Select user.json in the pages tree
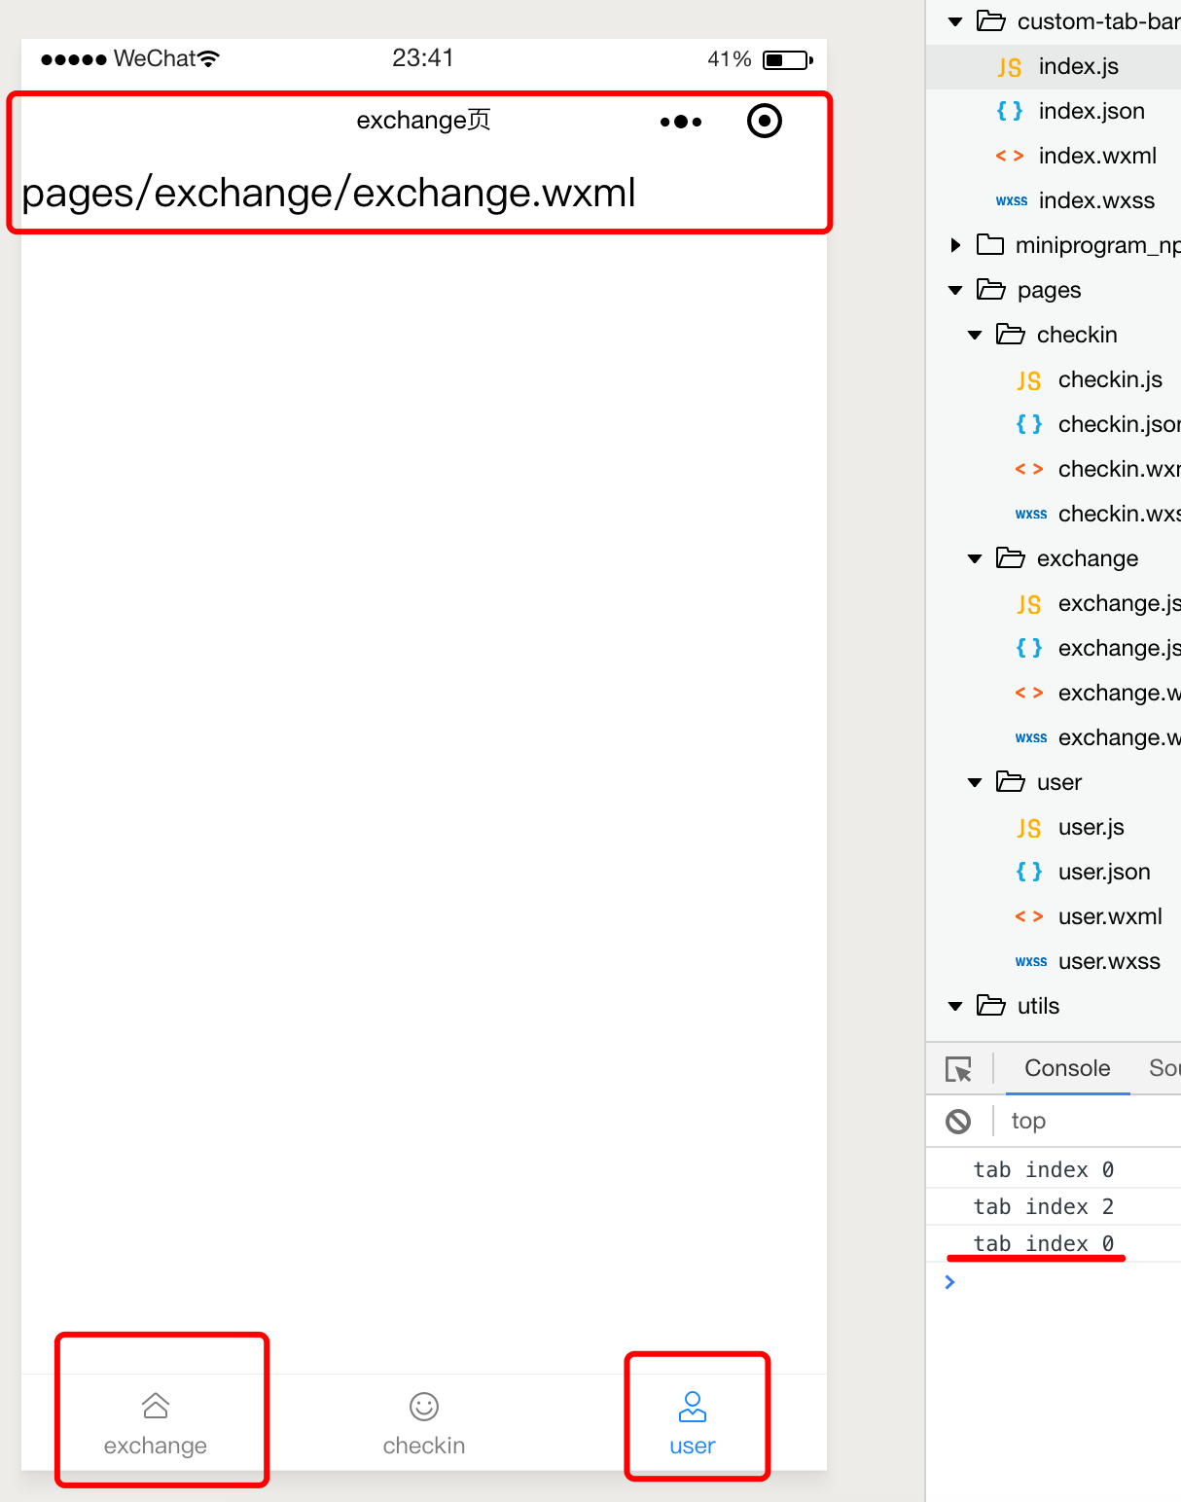Image resolution: width=1181 pixels, height=1502 pixels. [1104, 872]
